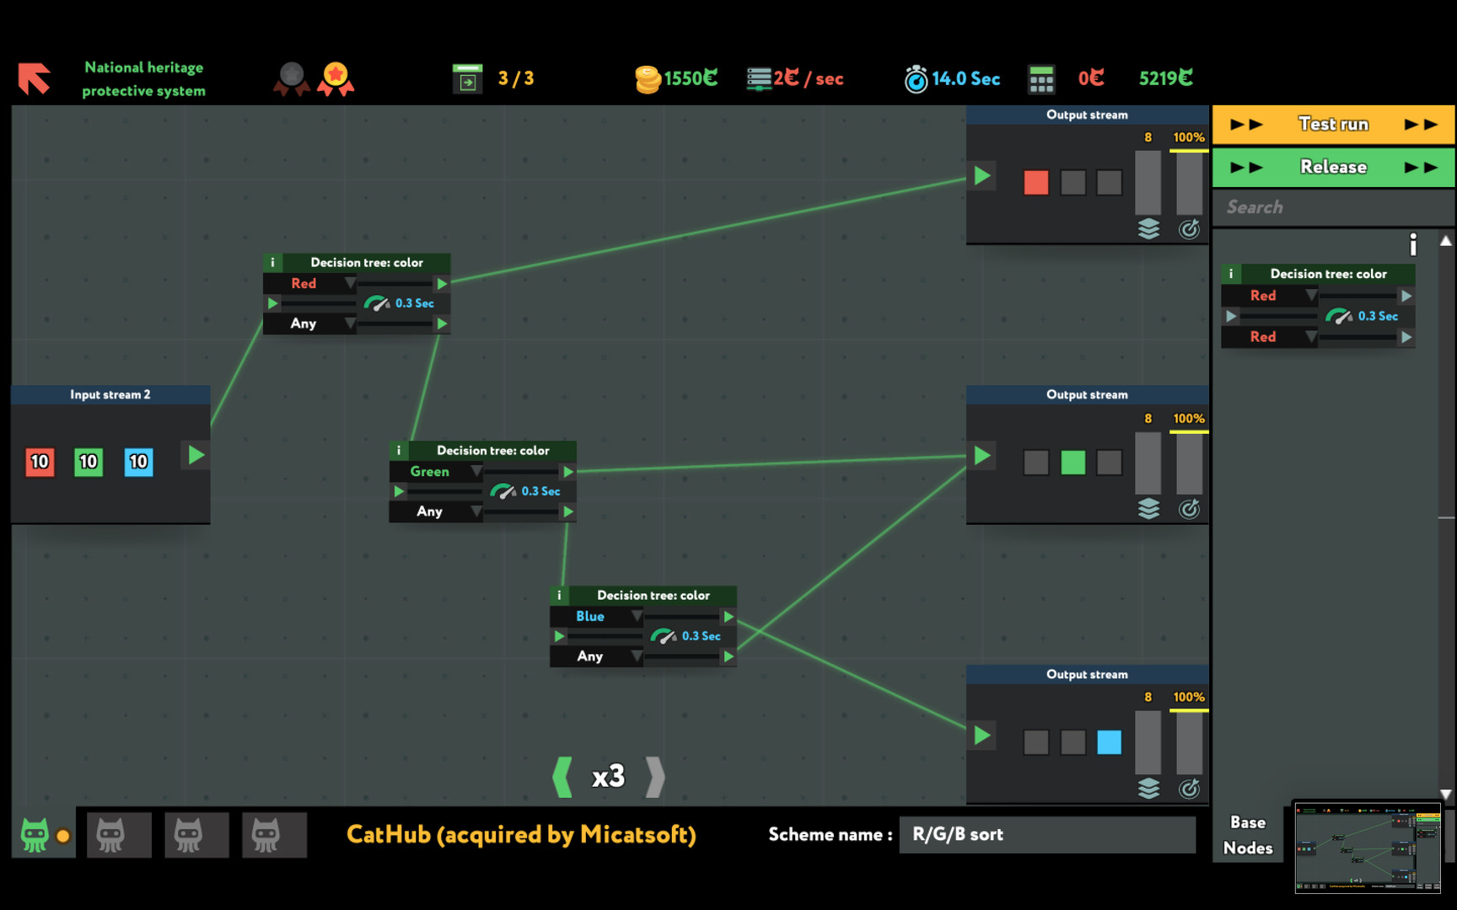Click the red 10 input swatch
The height and width of the screenshot is (910, 1457).
[x=40, y=462]
